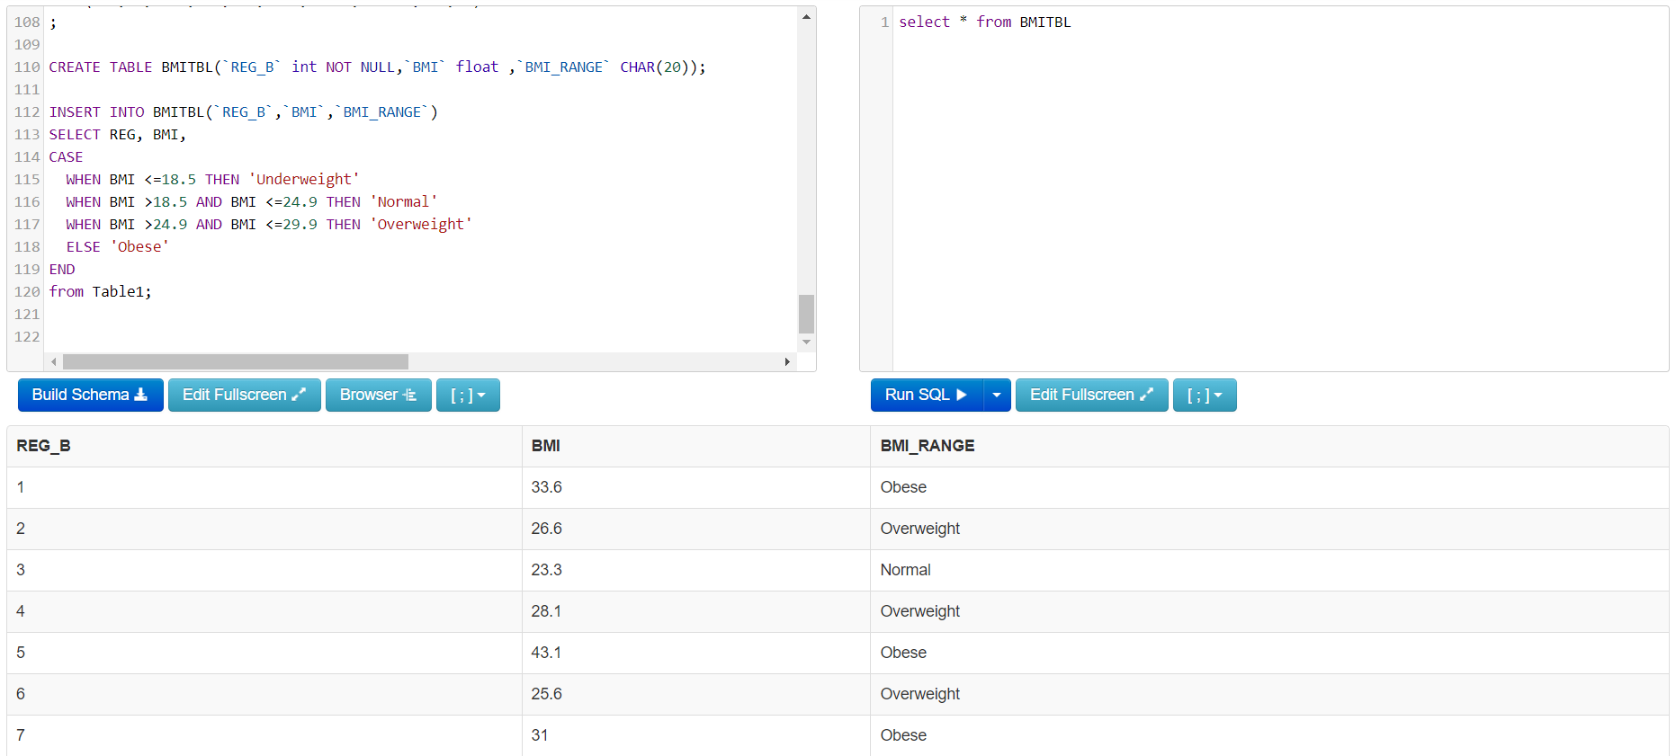1676x756 pixels.
Task: Click schema vertical scrollbar thumb
Action: tap(806, 314)
